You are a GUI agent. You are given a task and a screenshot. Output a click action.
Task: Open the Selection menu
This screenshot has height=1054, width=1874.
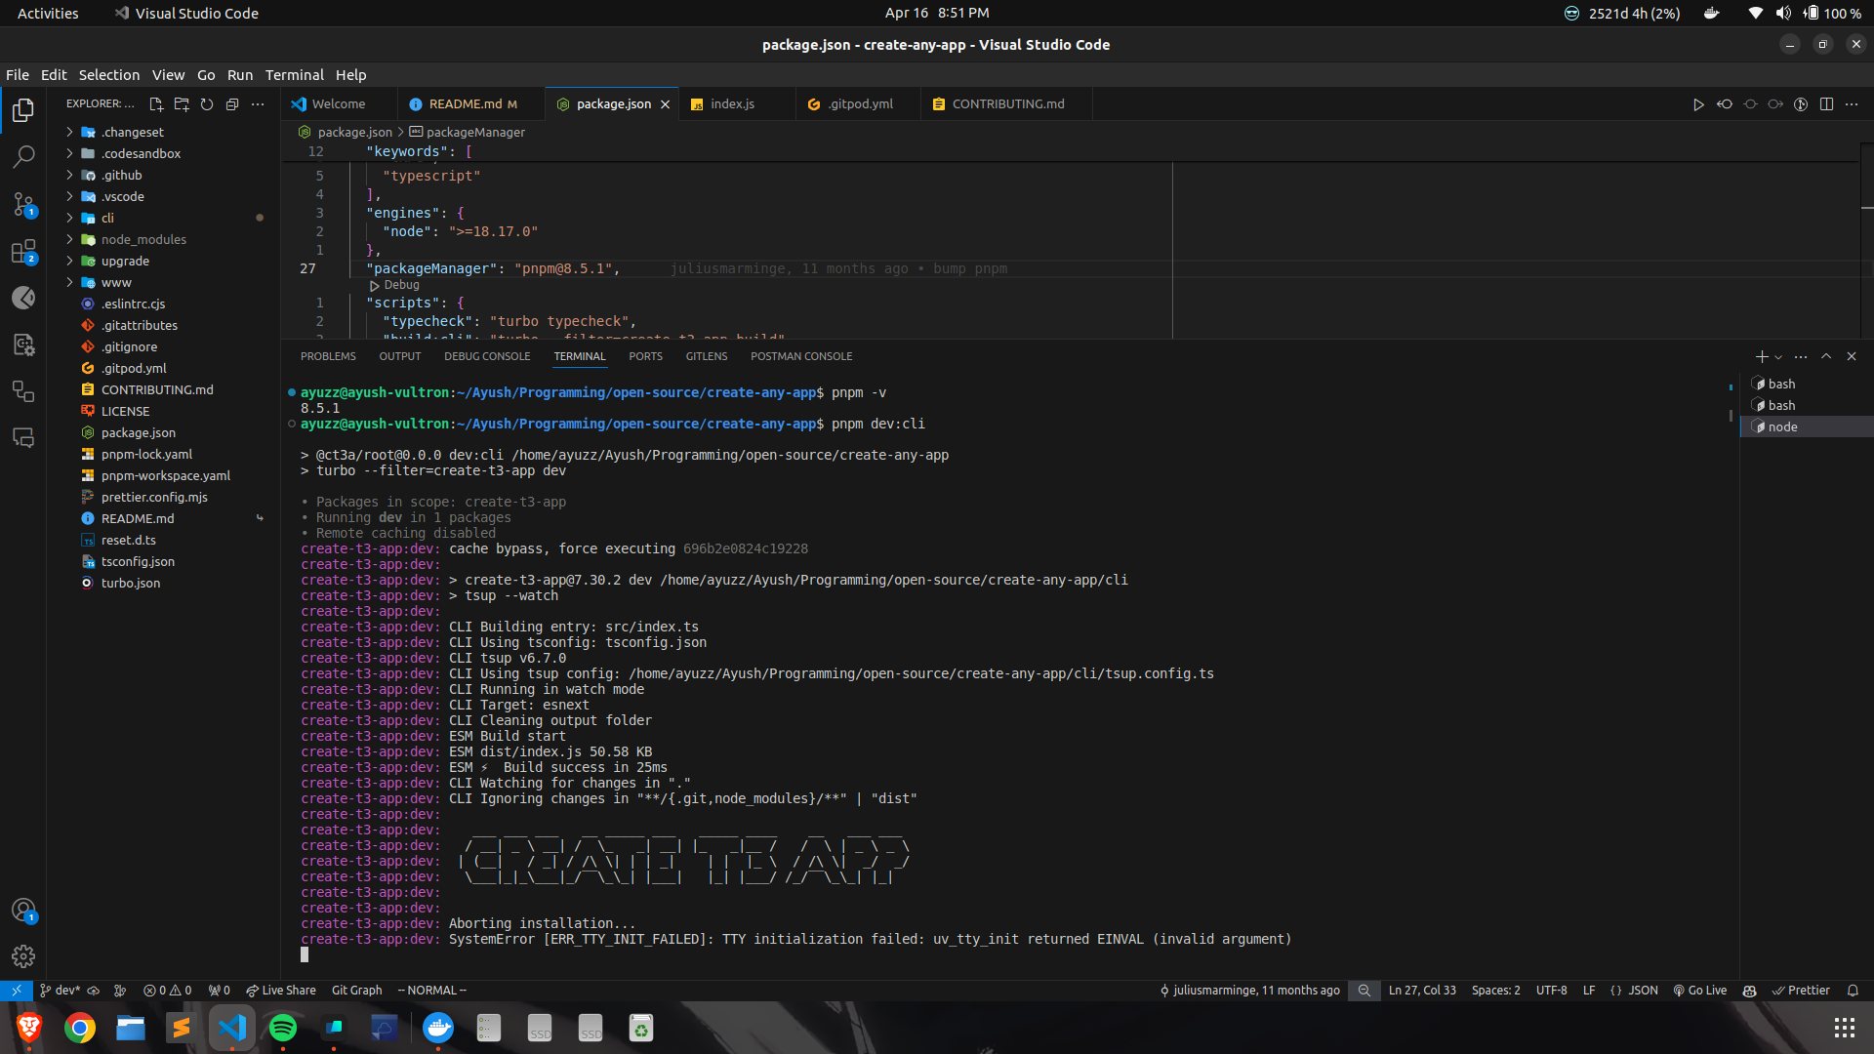click(x=108, y=75)
